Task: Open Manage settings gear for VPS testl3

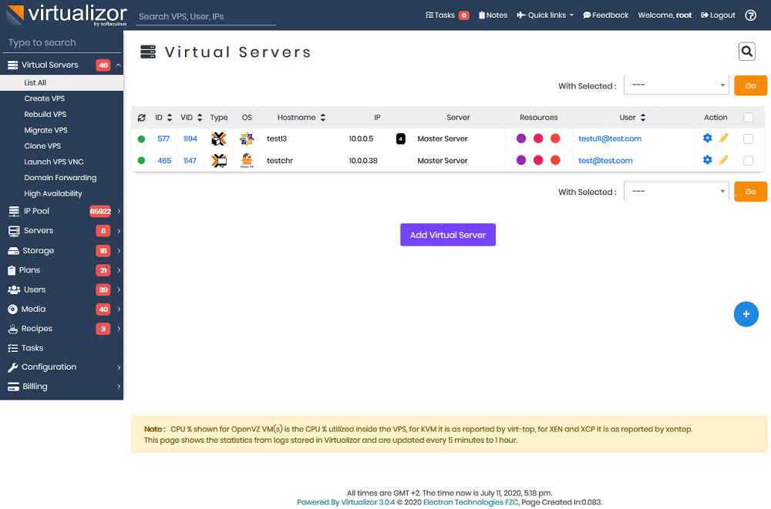Action: coord(707,138)
